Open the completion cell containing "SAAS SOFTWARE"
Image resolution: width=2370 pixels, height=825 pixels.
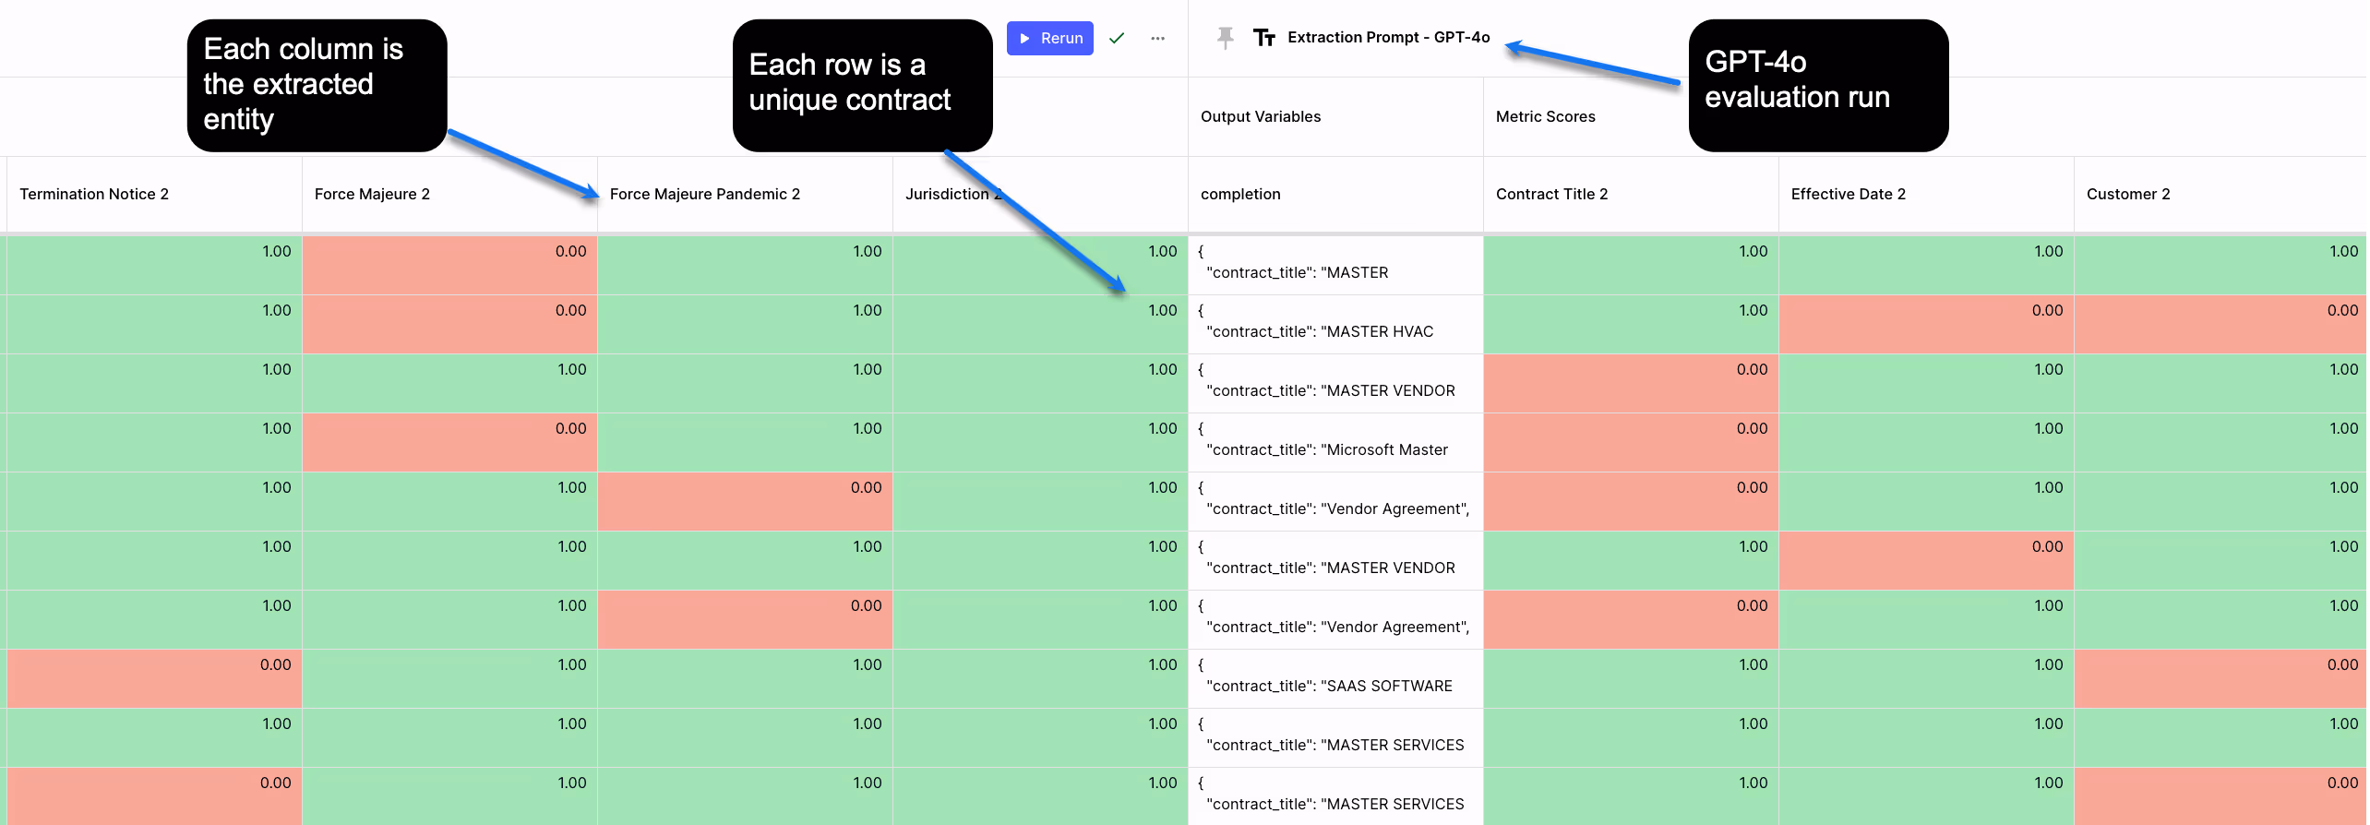tap(1335, 678)
